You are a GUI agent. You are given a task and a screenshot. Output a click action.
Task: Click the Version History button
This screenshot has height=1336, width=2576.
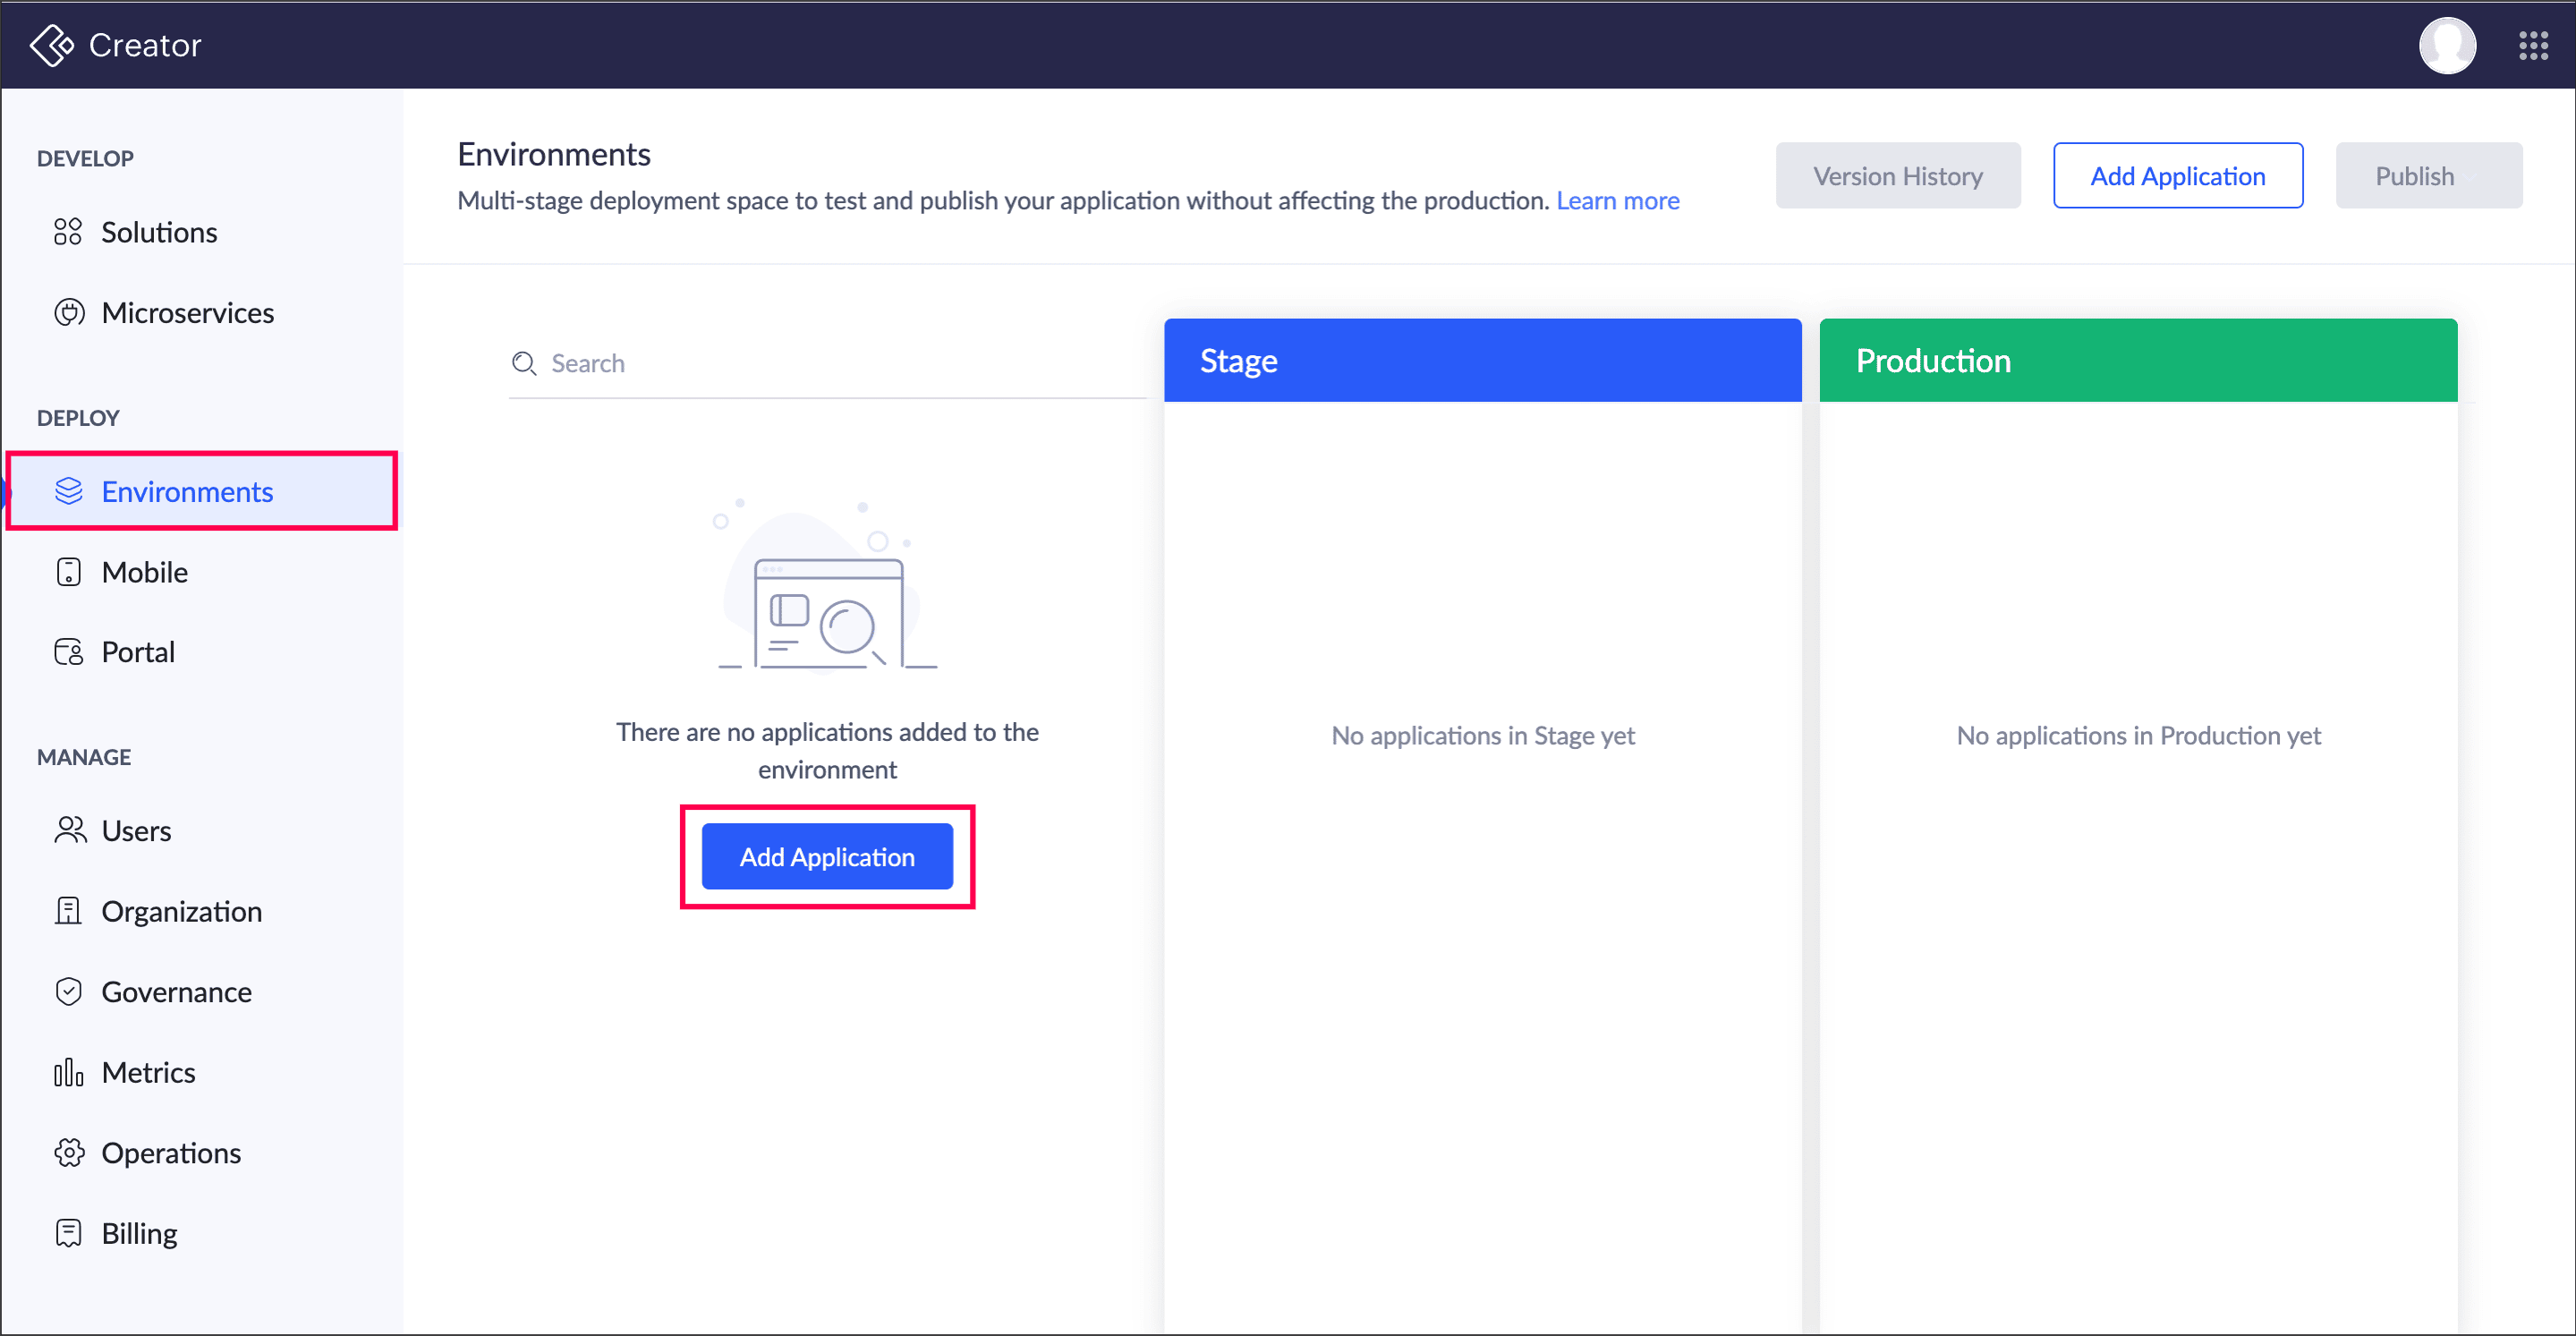[x=1897, y=176]
